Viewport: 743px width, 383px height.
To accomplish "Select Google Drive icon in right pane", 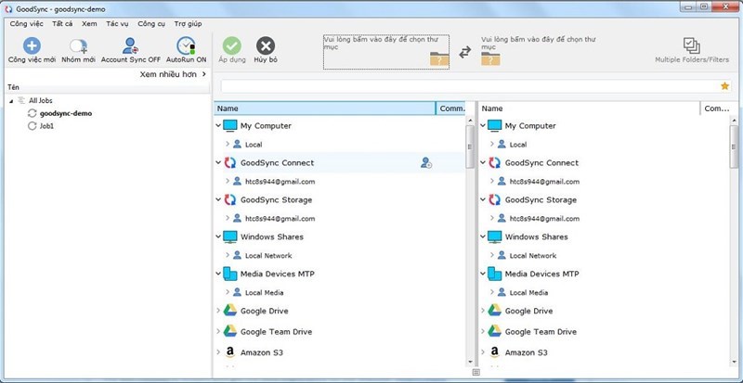I will pos(494,311).
